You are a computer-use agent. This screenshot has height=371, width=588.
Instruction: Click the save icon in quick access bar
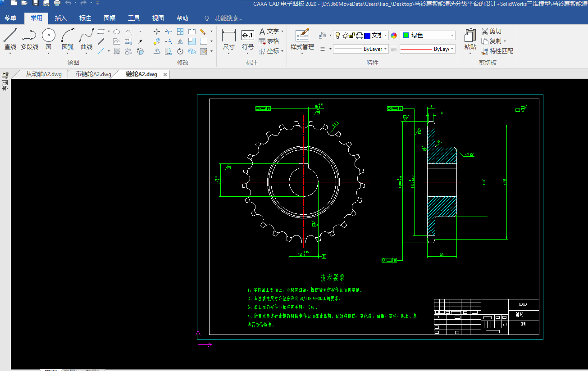tap(35, 3)
